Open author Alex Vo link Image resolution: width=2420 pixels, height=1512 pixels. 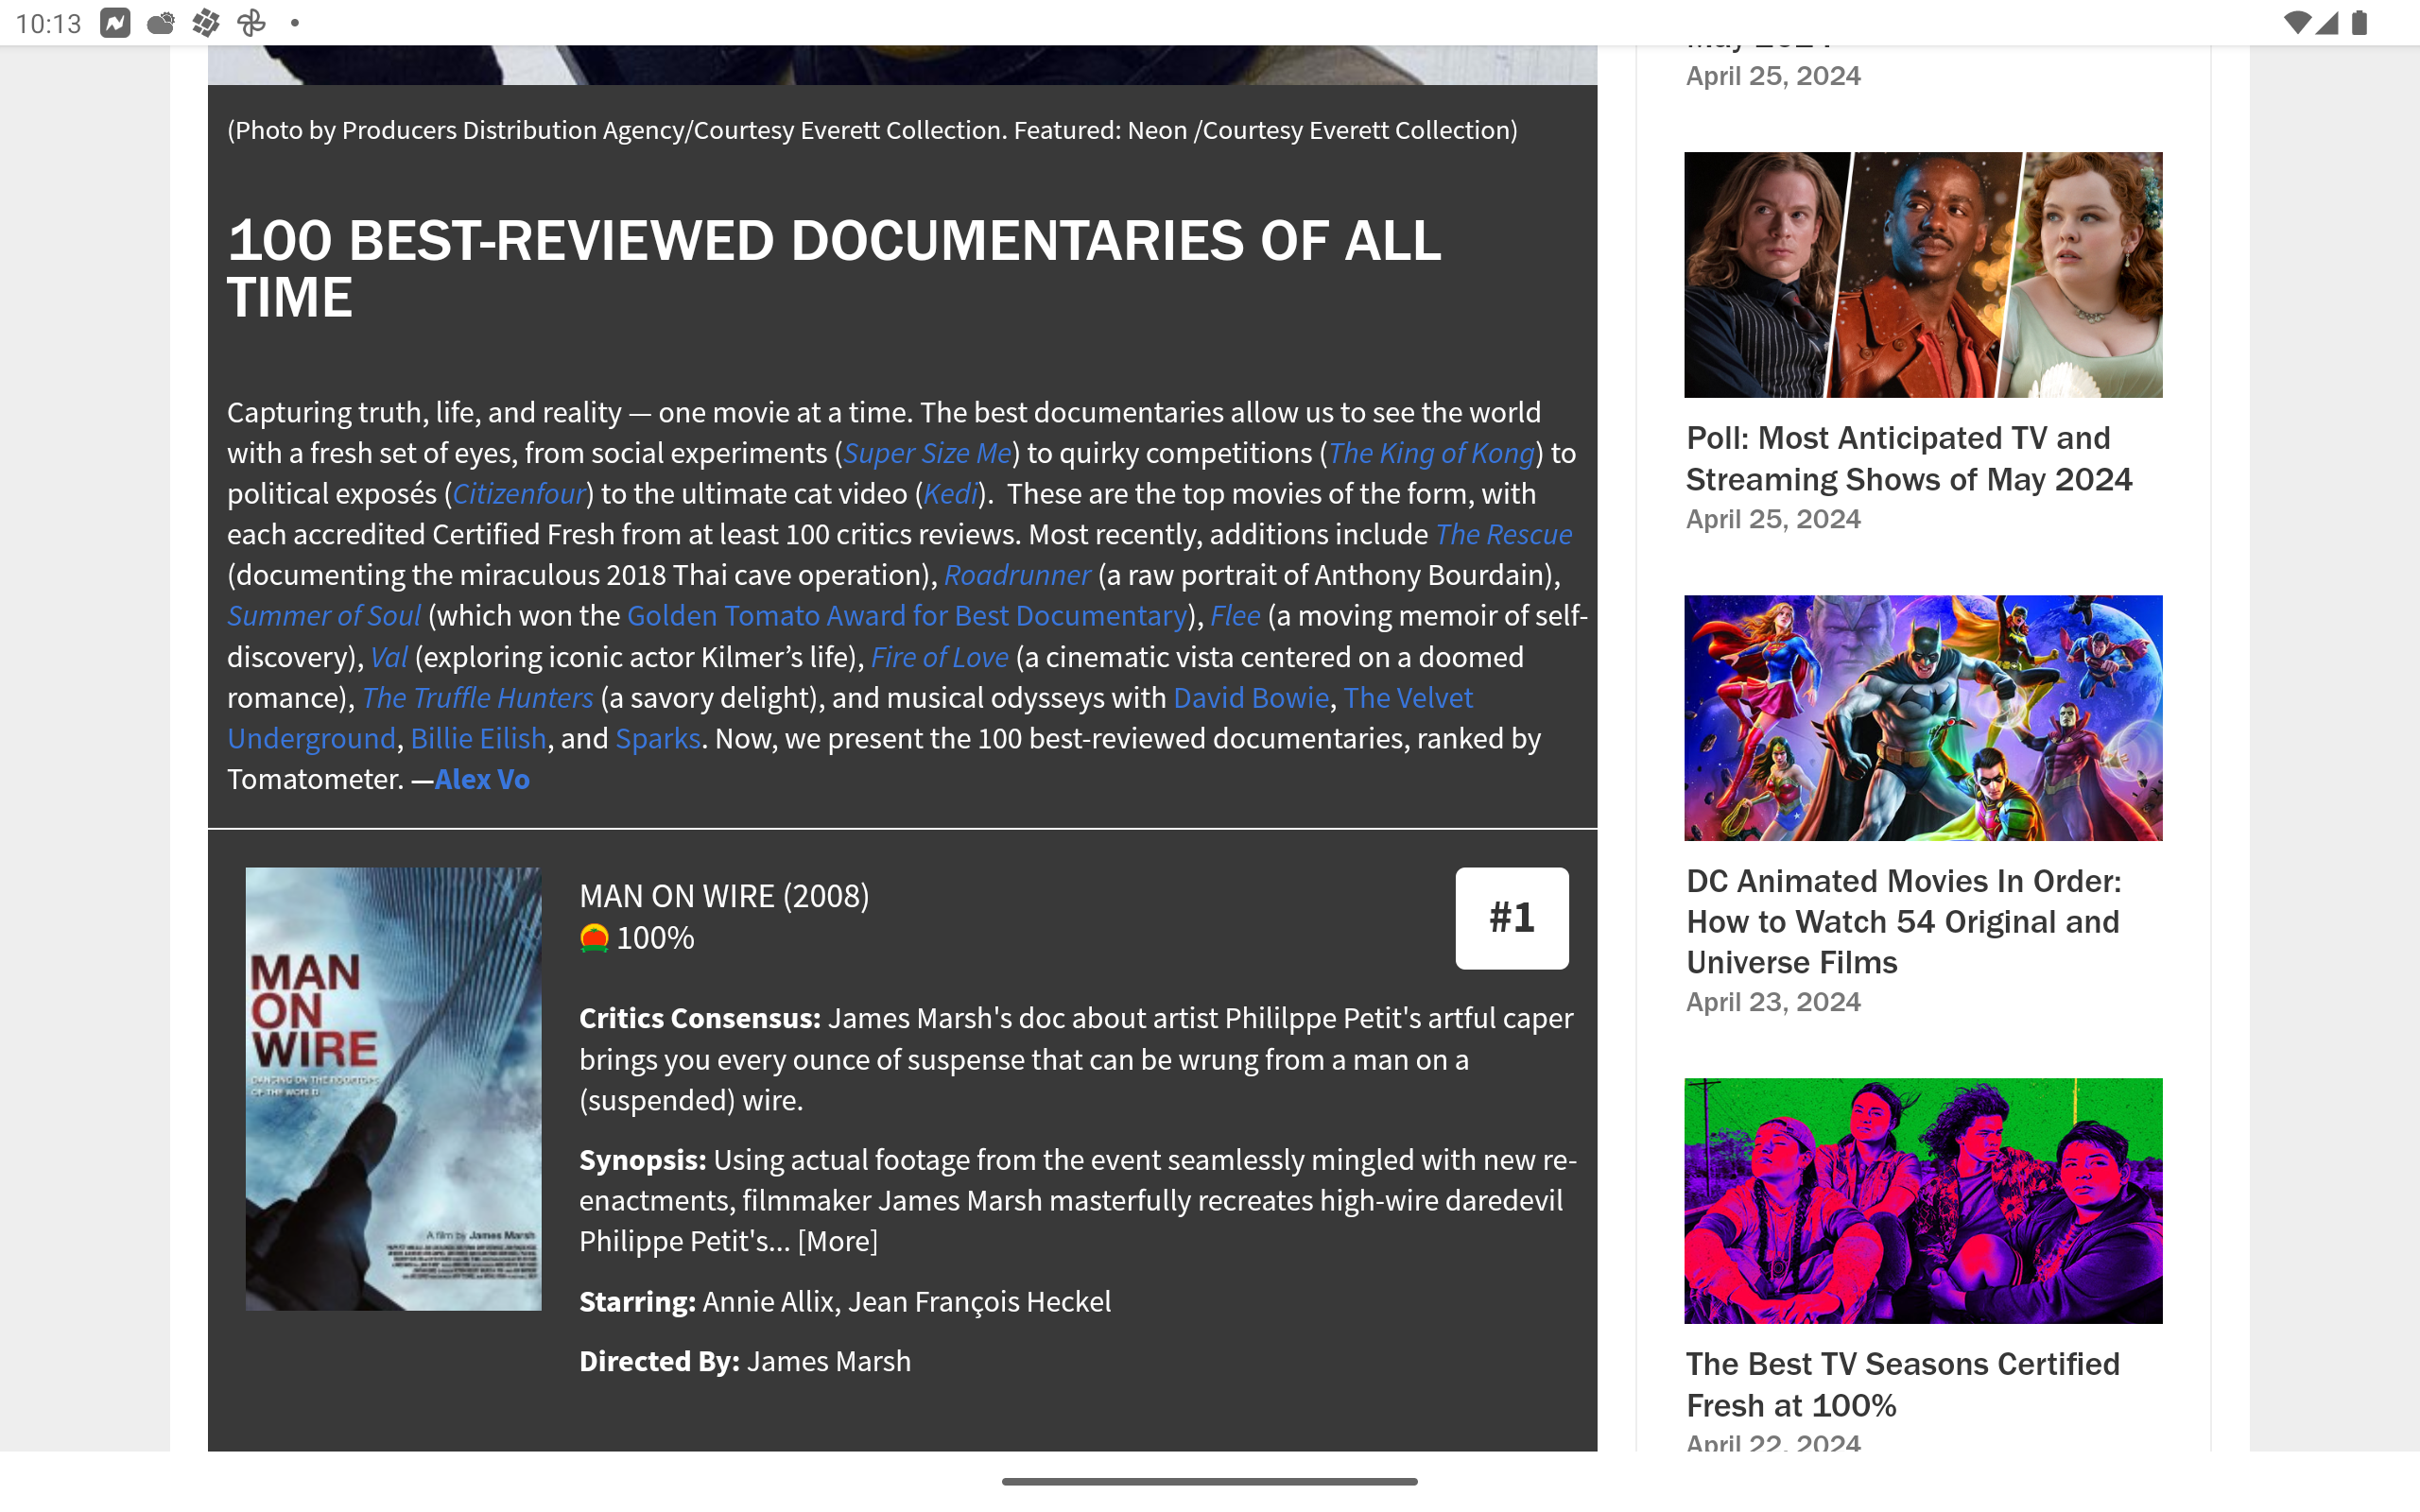(482, 779)
